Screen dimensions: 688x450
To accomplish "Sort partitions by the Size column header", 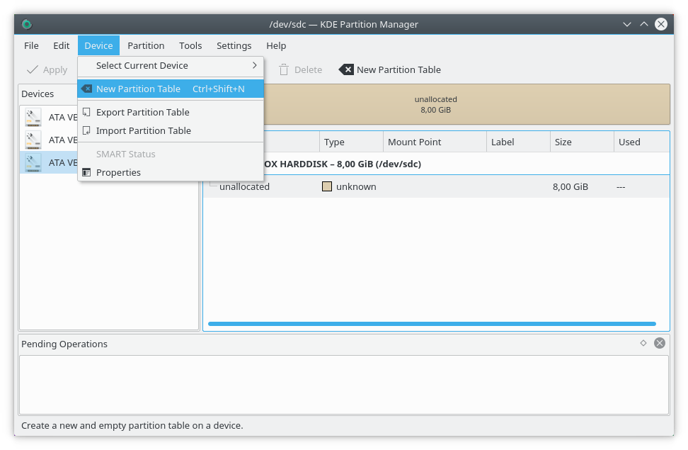I will pyautogui.click(x=581, y=142).
